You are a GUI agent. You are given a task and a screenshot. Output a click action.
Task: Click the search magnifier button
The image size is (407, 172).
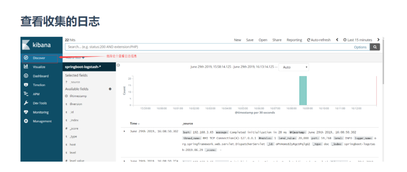[375, 47]
